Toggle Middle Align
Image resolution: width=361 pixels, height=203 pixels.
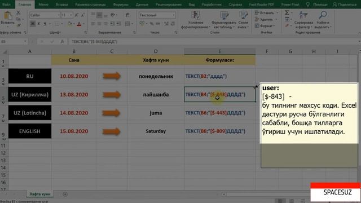click(99, 15)
